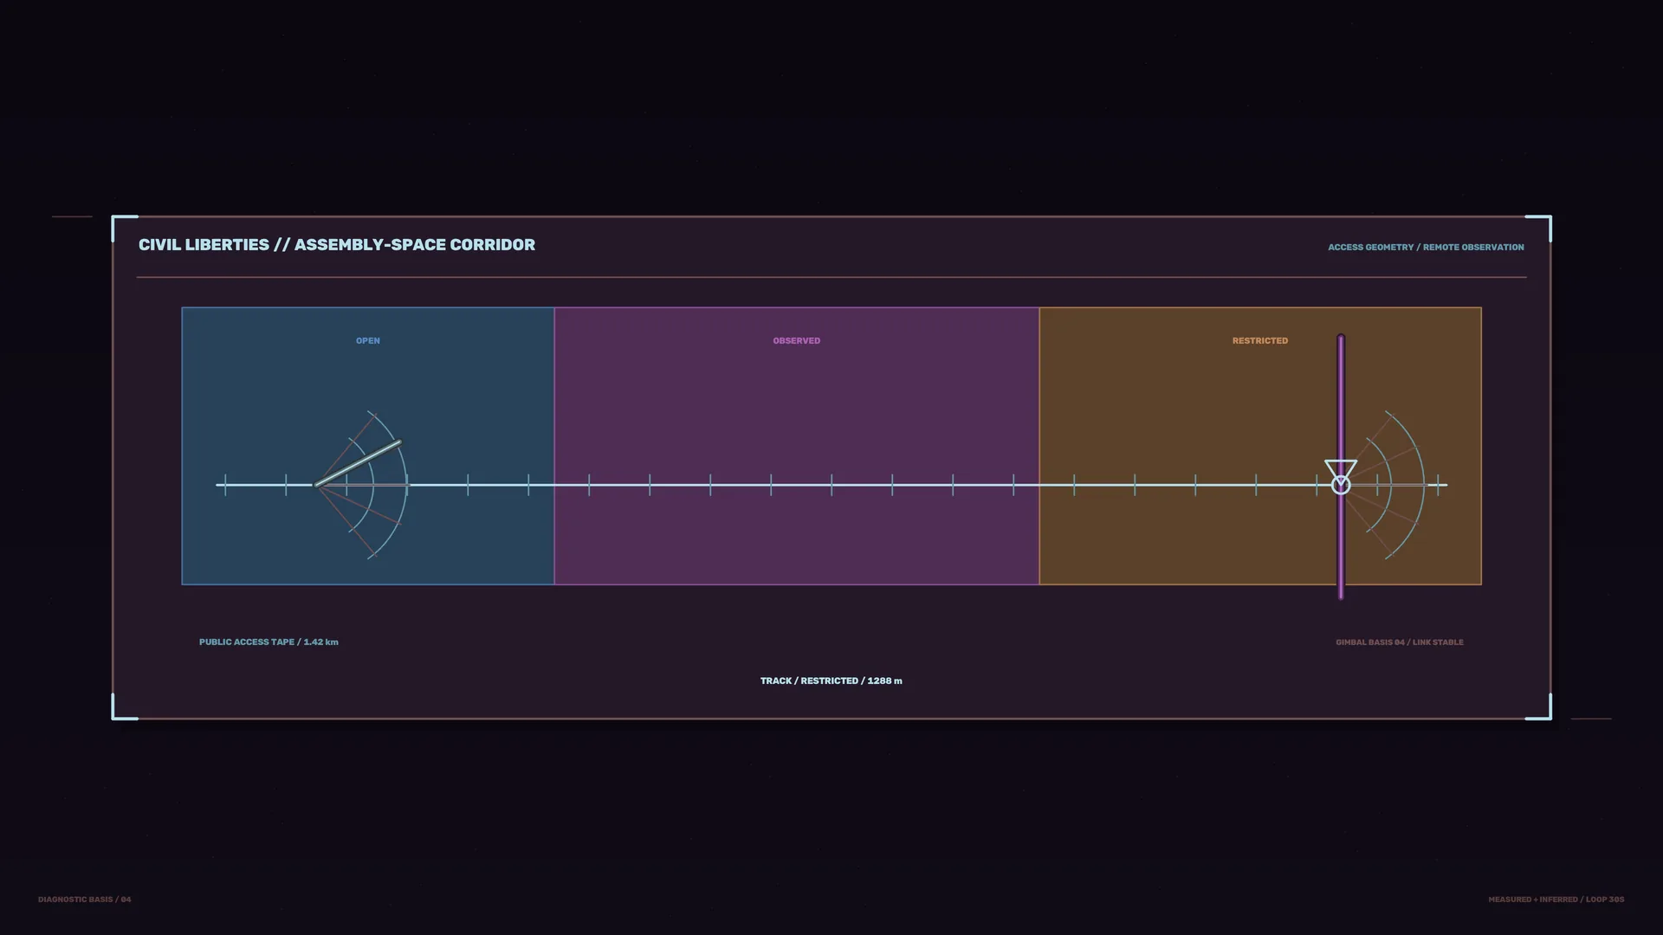Select the vertical purple slider bar
This screenshot has width=1663, height=935.
point(1341,467)
